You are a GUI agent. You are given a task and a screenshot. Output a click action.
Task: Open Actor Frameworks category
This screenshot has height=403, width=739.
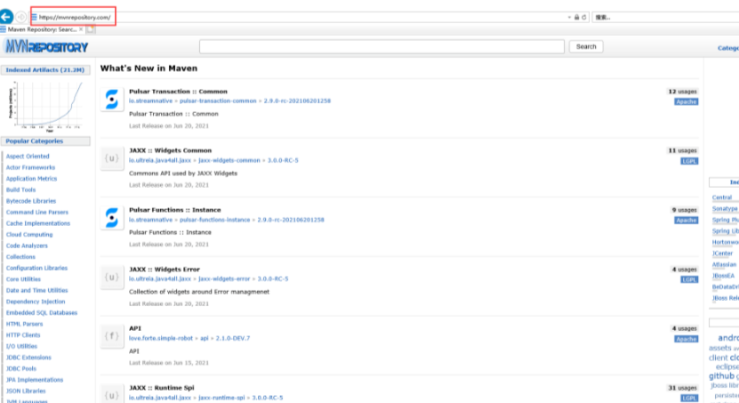coord(30,167)
